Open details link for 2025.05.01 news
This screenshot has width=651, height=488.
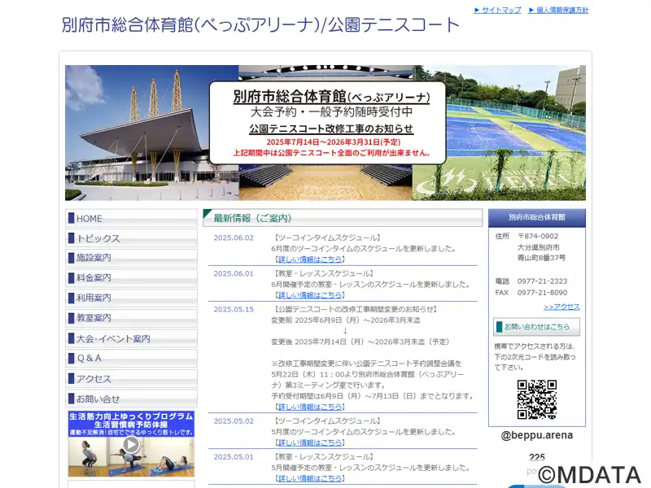310,478
